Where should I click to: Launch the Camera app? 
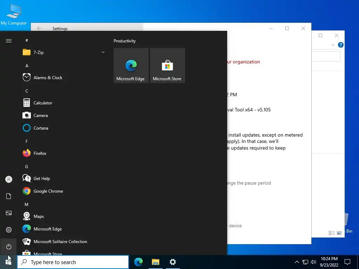point(64,116)
